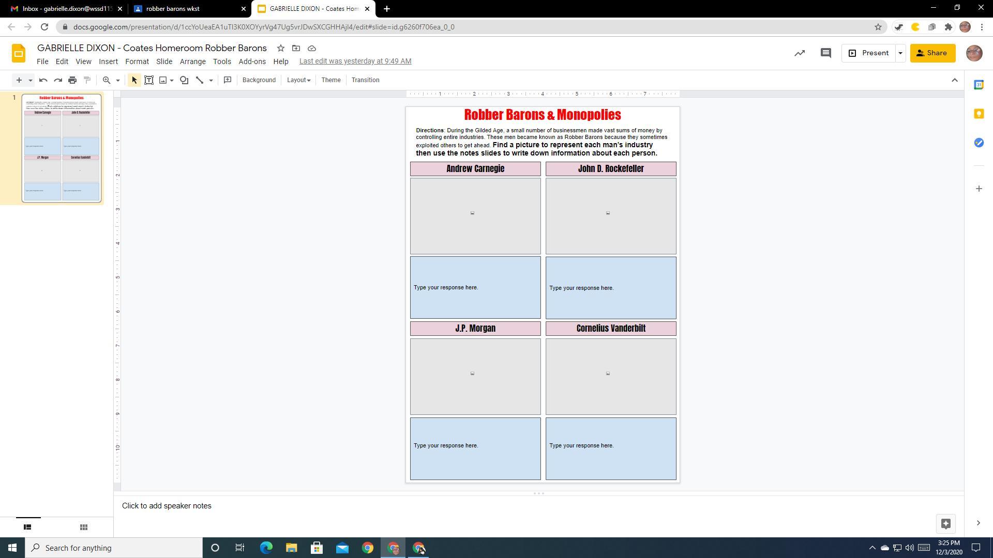Click the Print icon in the toolbar

click(x=72, y=80)
